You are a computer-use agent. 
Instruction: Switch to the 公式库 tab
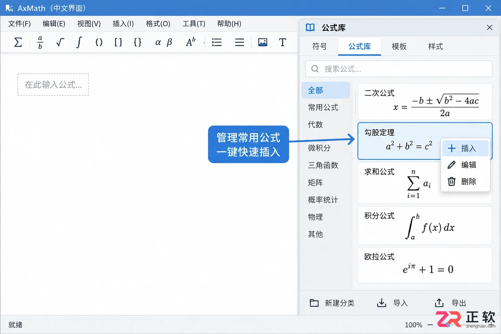[359, 46]
